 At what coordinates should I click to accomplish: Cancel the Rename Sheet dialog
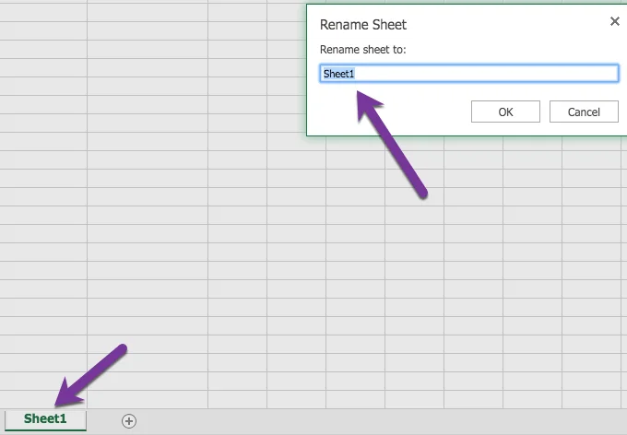[584, 112]
